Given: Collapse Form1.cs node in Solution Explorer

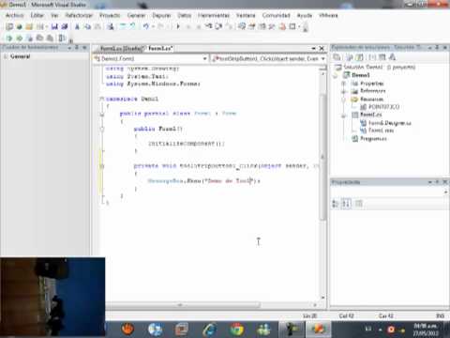Looking at the screenshot, I should pos(344,115).
